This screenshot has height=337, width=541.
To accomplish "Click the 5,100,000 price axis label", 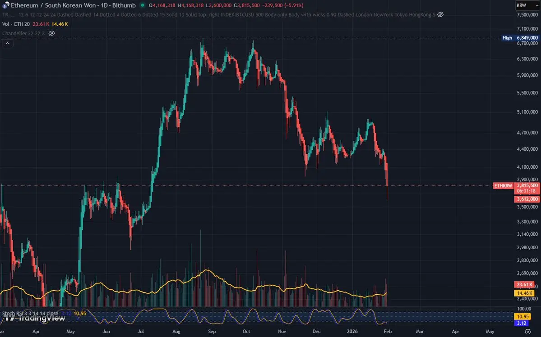I will (x=527, y=112).
